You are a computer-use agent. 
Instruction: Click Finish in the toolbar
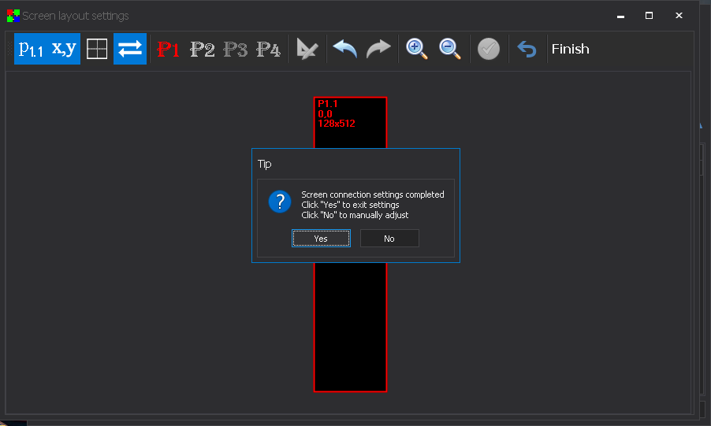point(570,50)
